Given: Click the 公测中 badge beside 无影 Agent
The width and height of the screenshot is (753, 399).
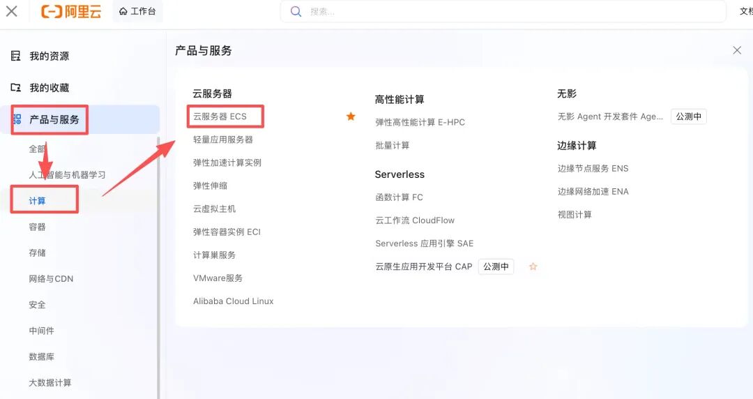Looking at the screenshot, I should coord(688,116).
